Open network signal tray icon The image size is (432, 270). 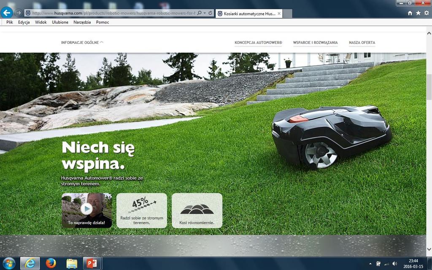click(386, 264)
